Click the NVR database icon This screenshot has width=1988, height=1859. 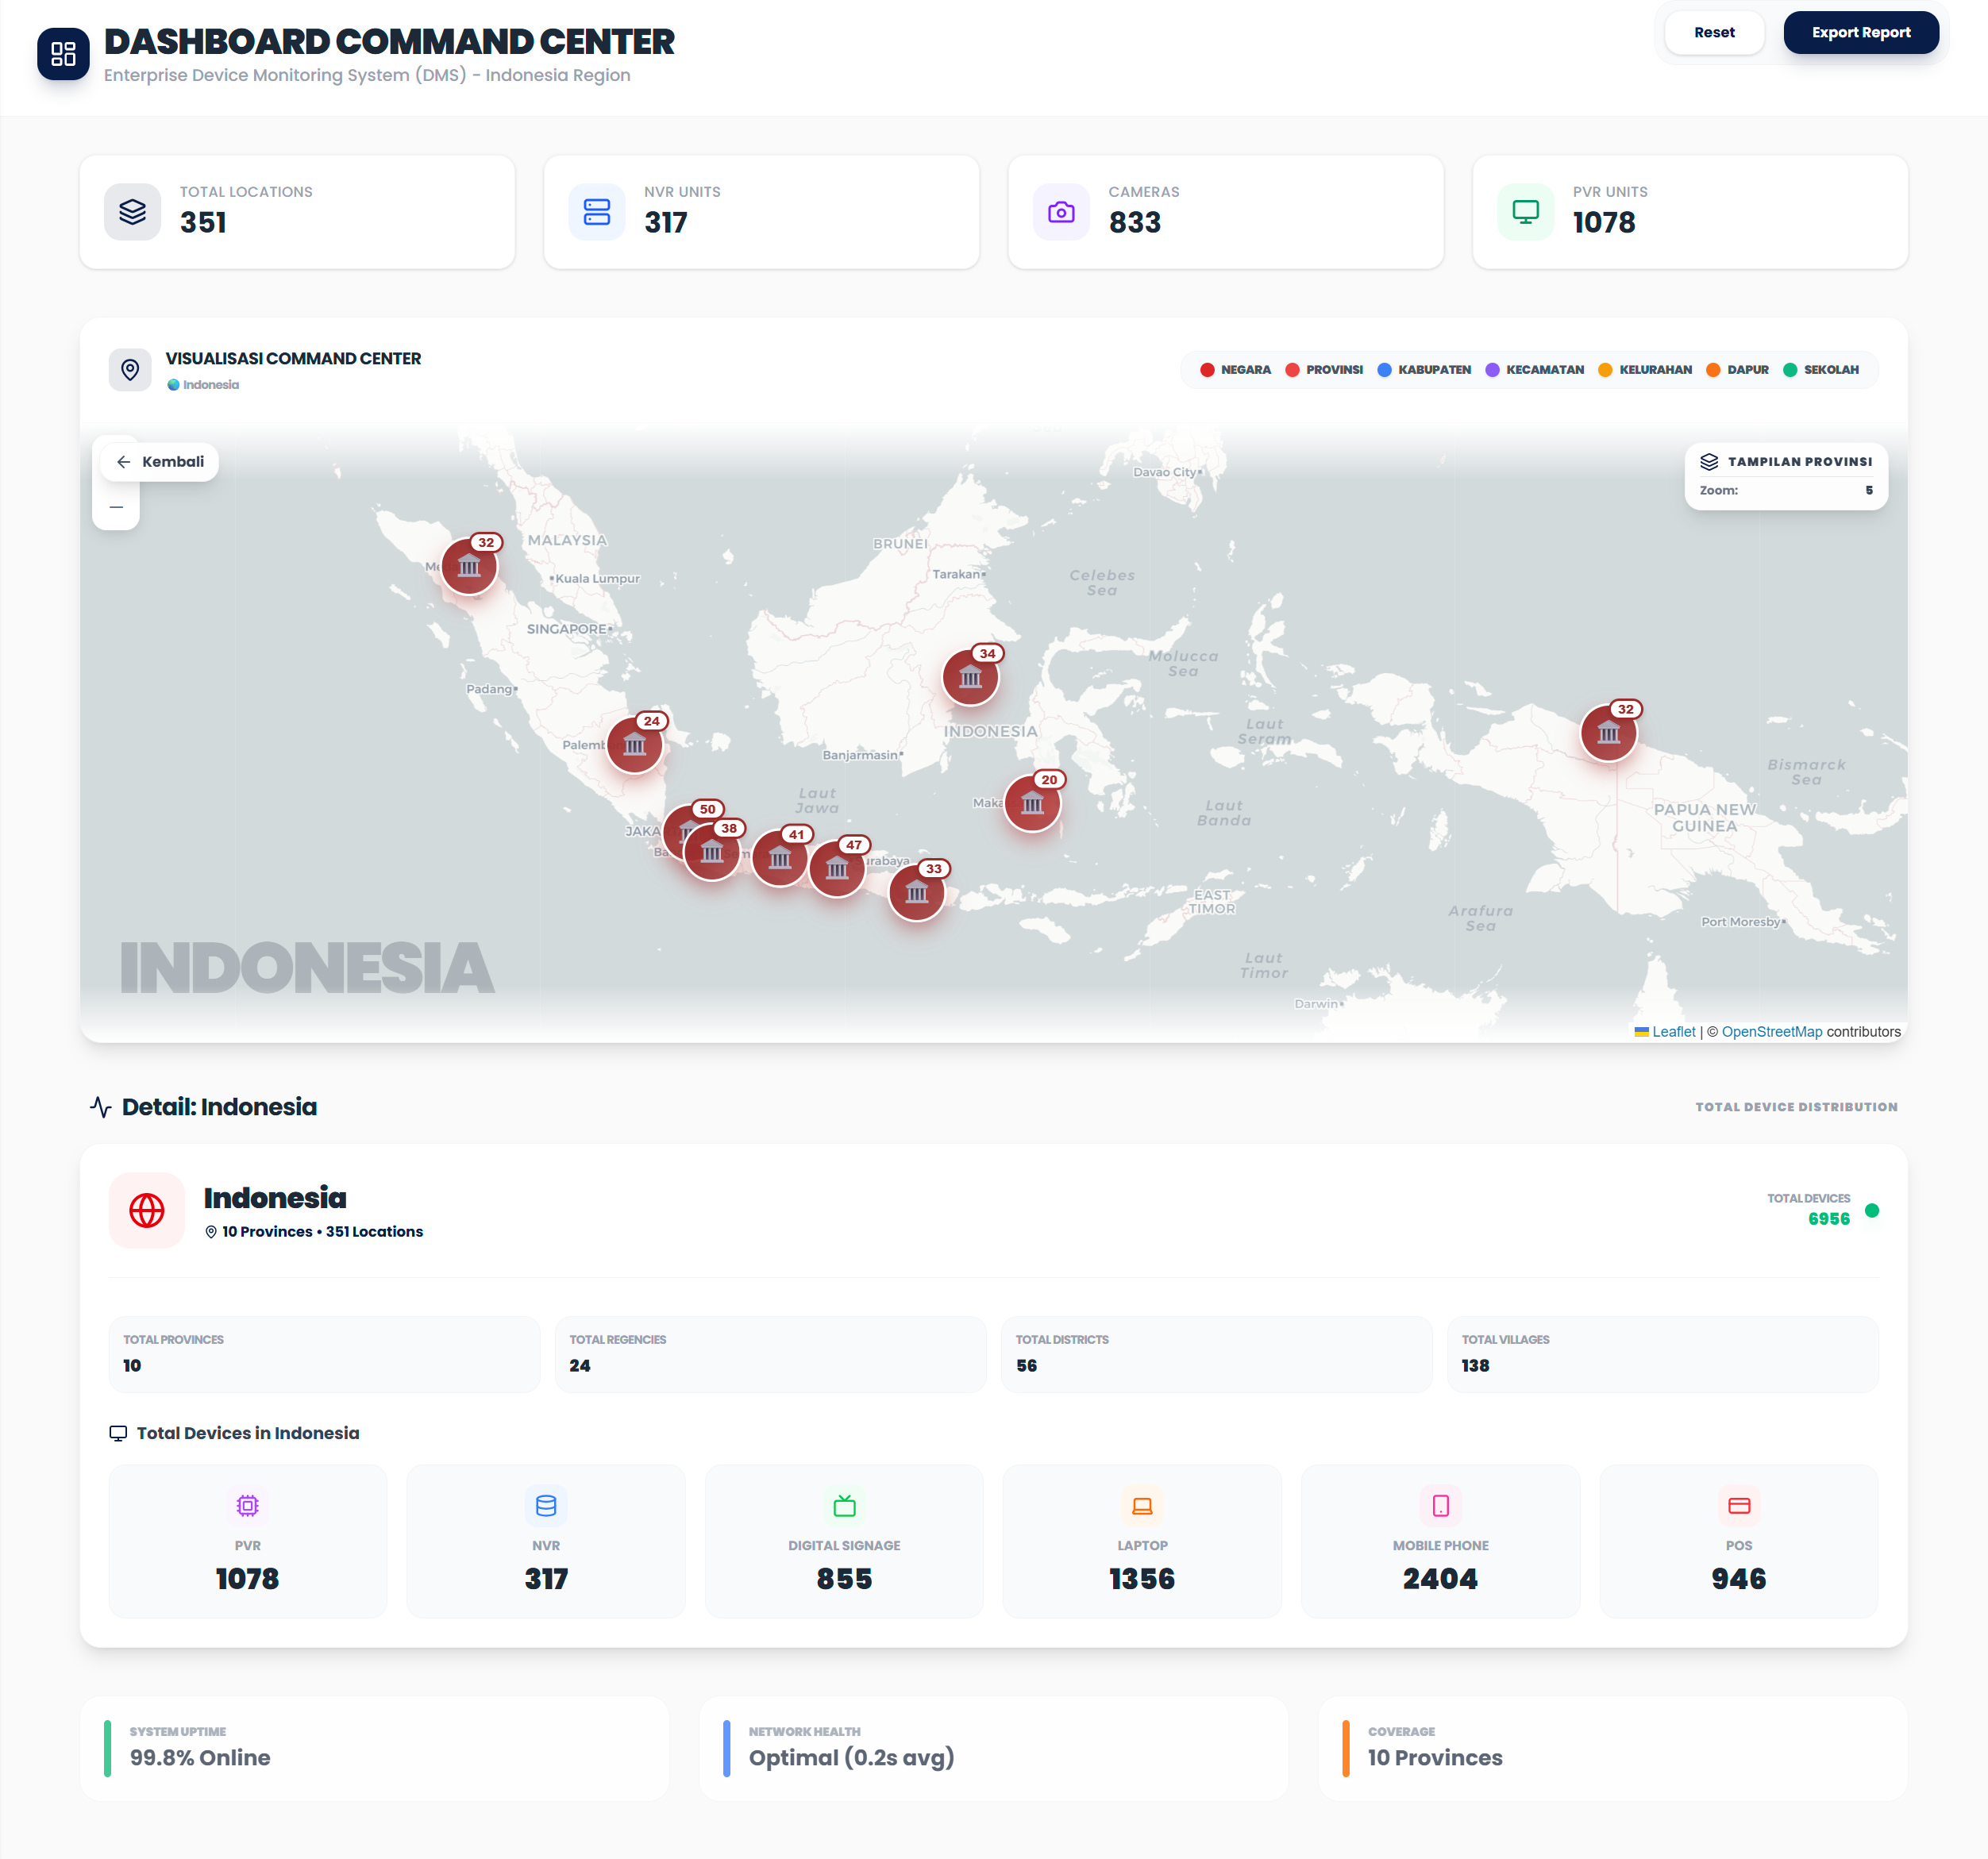[x=546, y=1505]
